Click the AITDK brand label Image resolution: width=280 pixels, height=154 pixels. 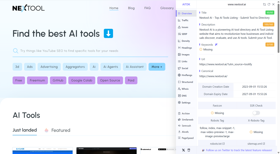coord(186,4)
